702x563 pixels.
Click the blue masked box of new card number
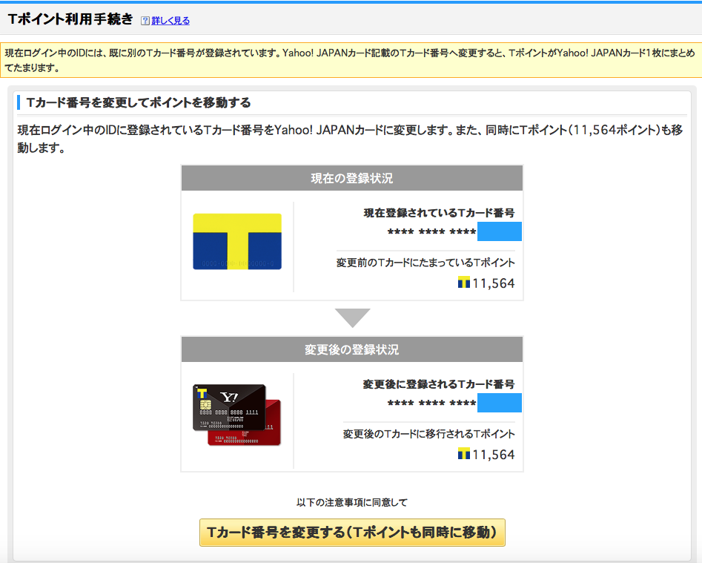pyautogui.click(x=499, y=403)
